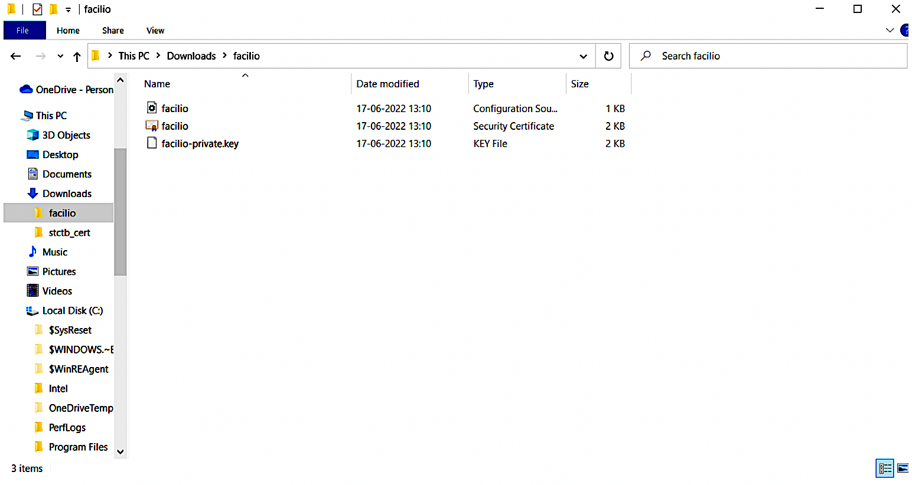Switch to large thumbnails view
This screenshot has height=485, width=912.
(902, 468)
